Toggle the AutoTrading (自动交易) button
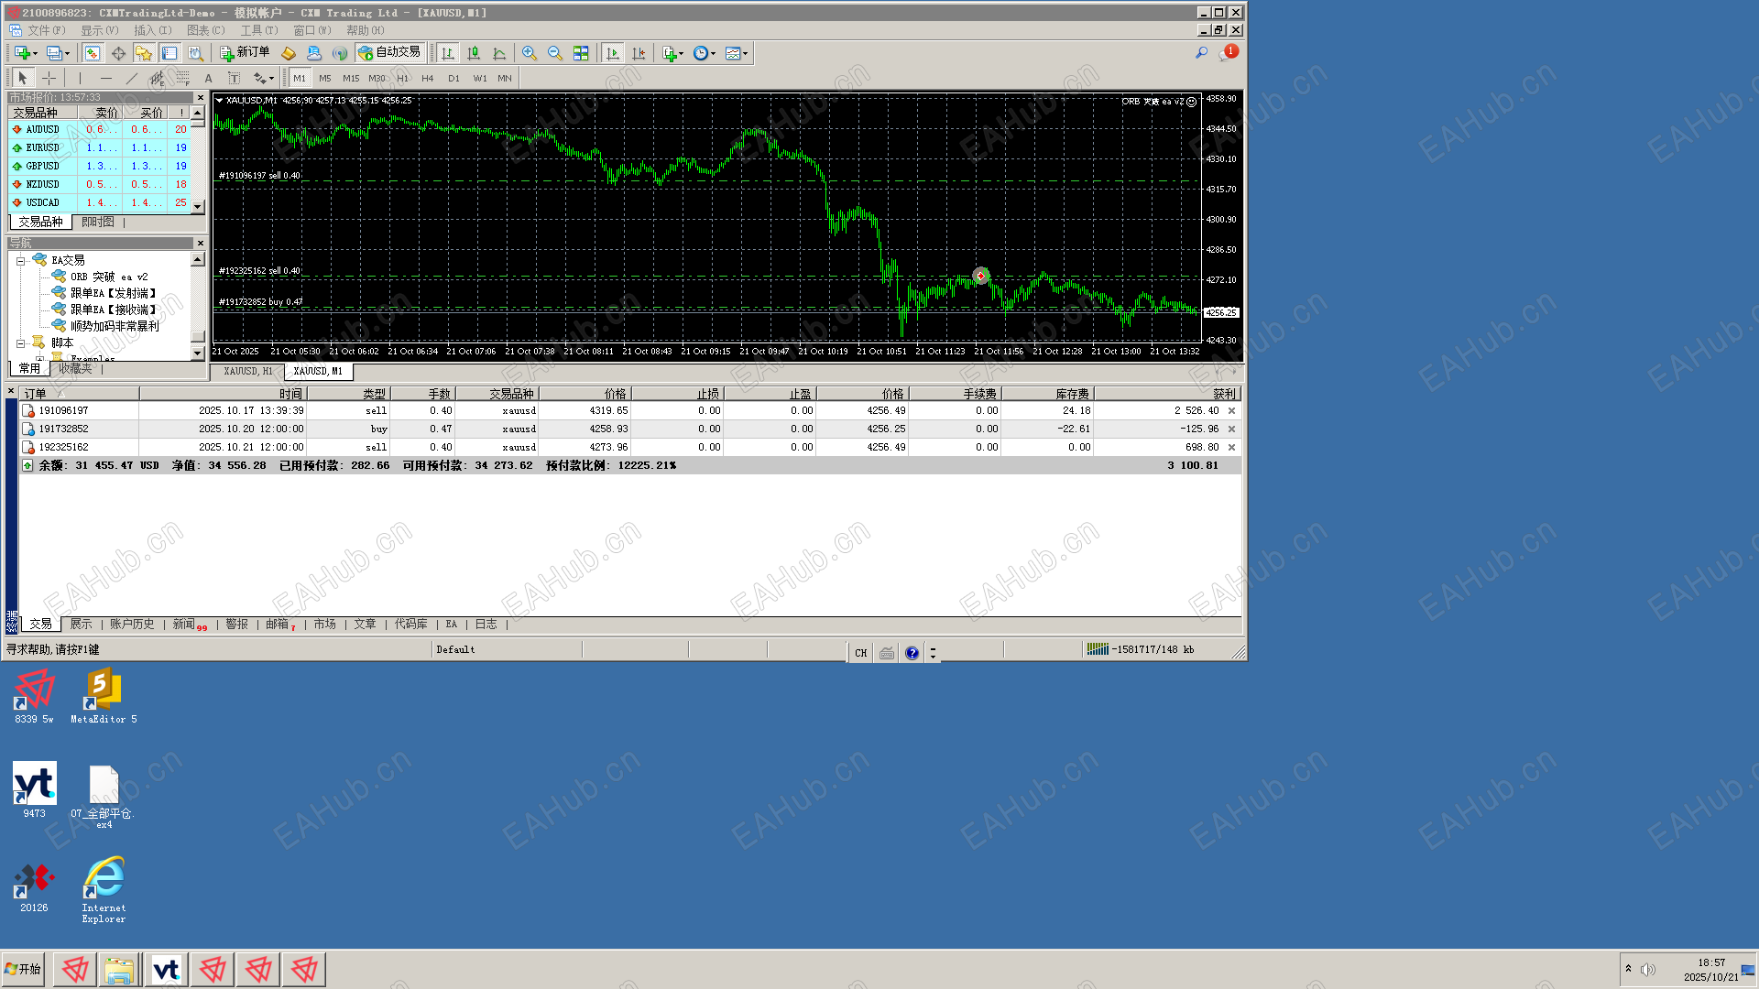Image resolution: width=1759 pixels, height=989 pixels. click(389, 53)
